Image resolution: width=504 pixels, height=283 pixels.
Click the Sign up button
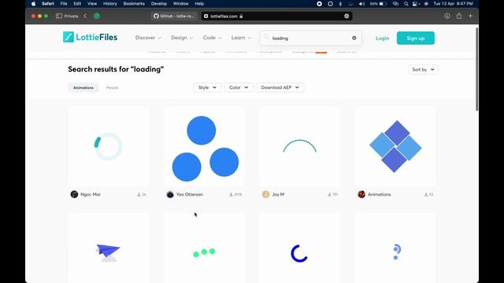(416, 39)
